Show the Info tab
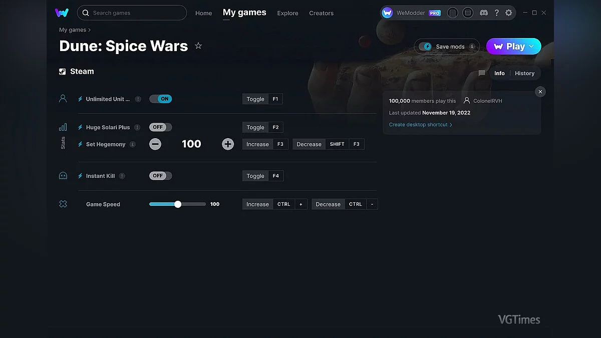The width and height of the screenshot is (601, 338). point(499,73)
